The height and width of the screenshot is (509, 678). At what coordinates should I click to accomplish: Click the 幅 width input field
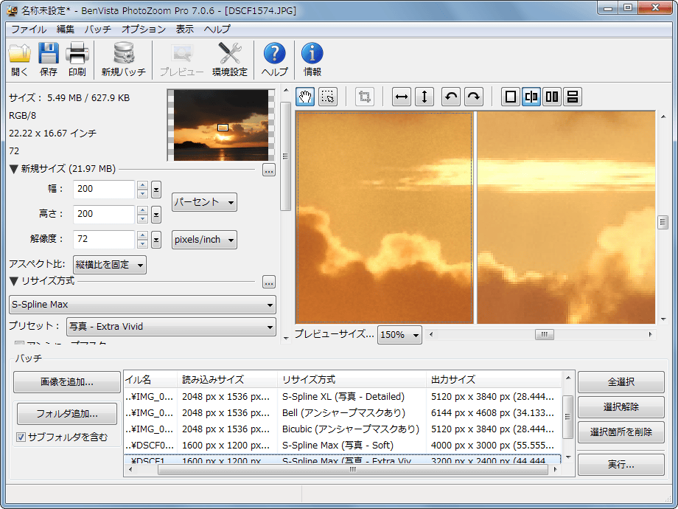coord(104,189)
